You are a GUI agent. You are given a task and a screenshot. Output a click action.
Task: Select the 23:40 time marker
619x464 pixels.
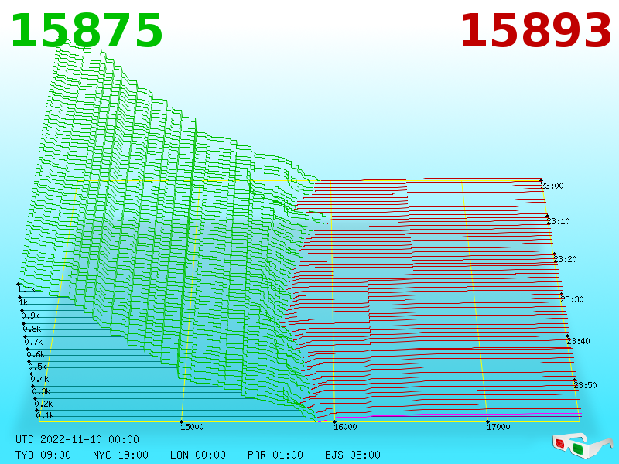coord(578,341)
